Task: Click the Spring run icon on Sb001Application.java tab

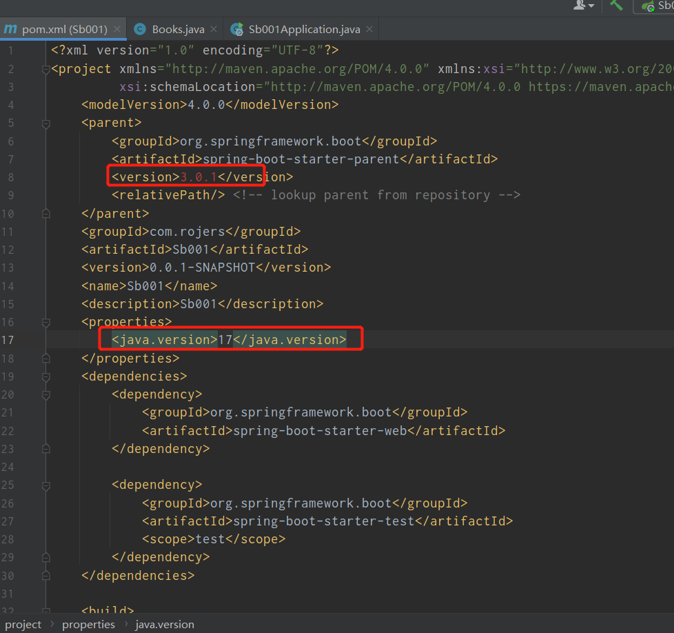Action: click(x=237, y=29)
